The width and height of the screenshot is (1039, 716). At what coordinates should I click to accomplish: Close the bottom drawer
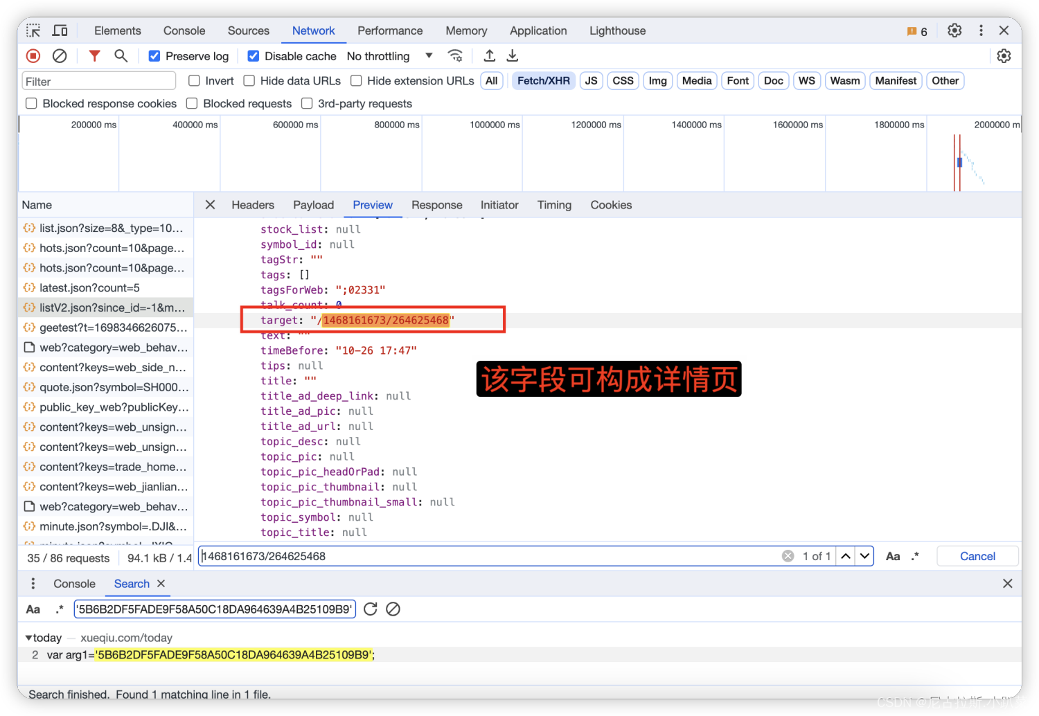[x=1007, y=584]
